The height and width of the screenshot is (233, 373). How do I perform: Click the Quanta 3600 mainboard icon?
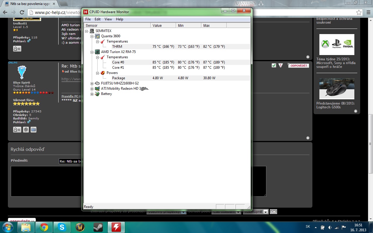coord(97,36)
